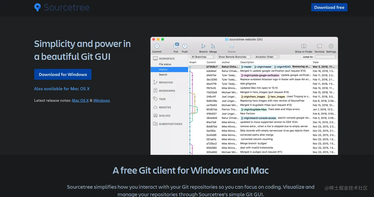Open the Windows release notes link
The height and width of the screenshot is (197, 374).
102,100
